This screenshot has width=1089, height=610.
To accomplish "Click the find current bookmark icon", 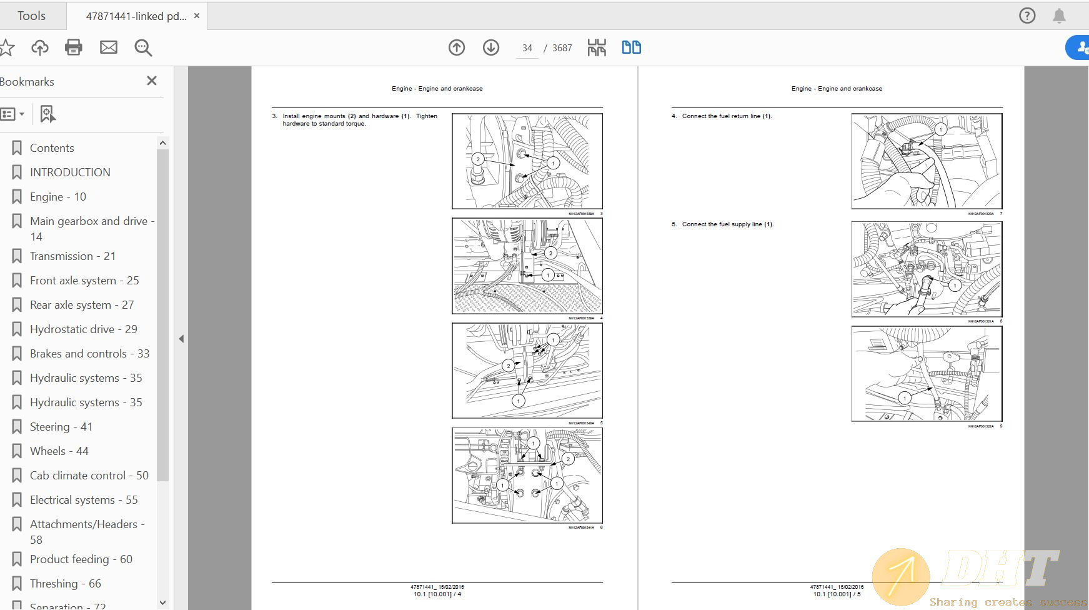I will pos(47,114).
